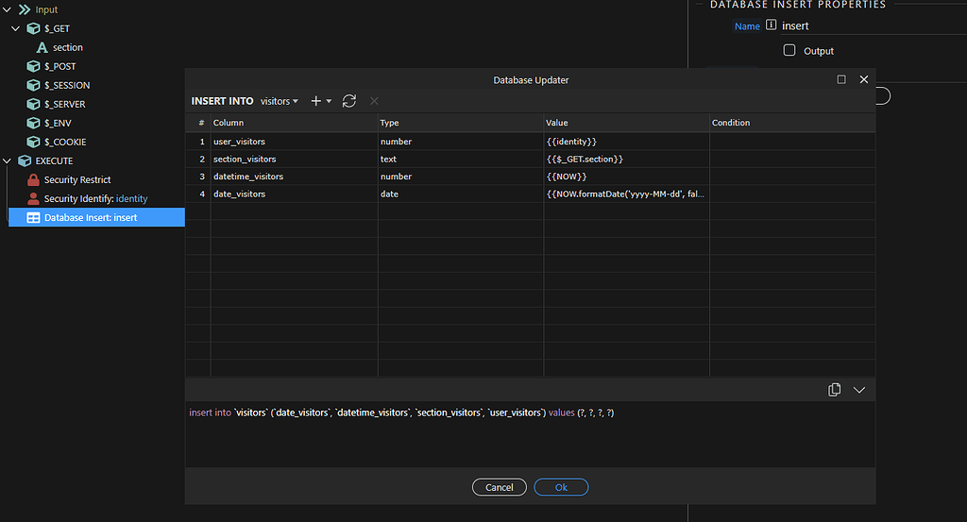Click the {{NOW.formatDate value cell

627,194
